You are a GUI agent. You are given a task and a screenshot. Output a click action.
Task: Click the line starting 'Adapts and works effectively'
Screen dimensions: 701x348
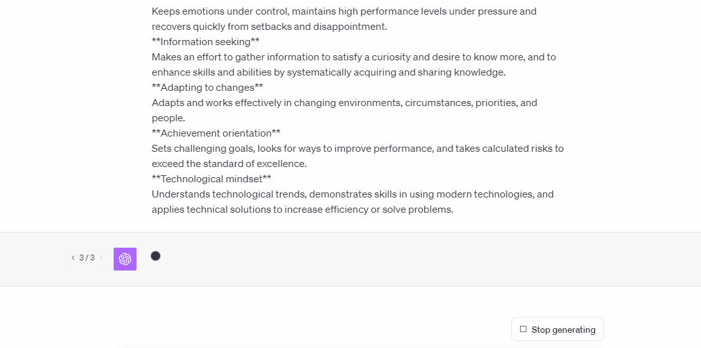tap(345, 102)
